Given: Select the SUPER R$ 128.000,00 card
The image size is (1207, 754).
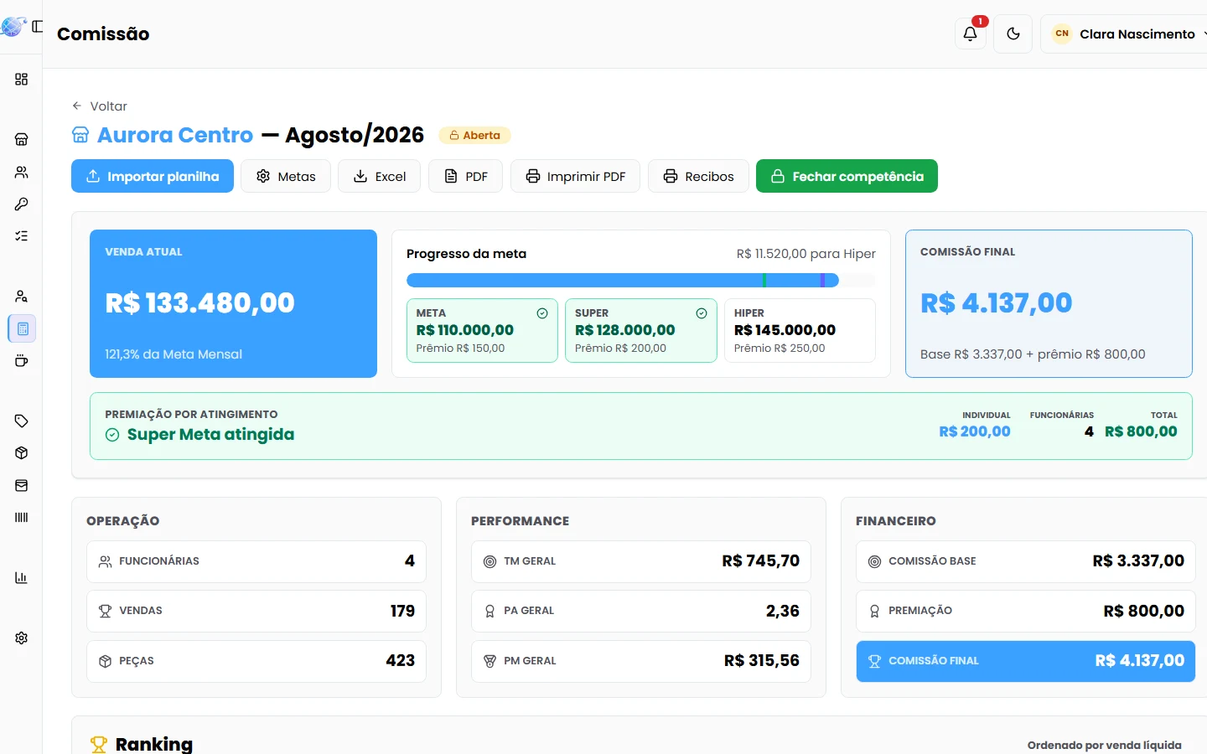Looking at the screenshot, I should coord(641,330).
